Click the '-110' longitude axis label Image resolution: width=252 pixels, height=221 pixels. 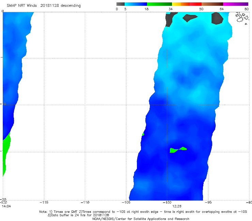click(85, 202)
